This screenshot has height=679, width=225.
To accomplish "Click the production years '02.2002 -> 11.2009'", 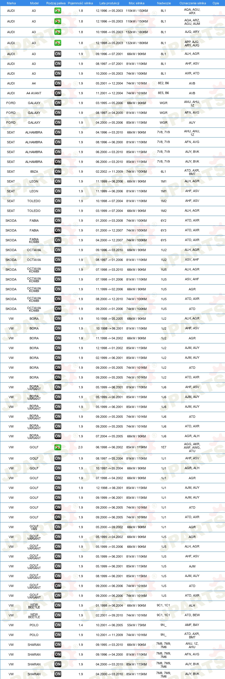I will click(109, 172).
